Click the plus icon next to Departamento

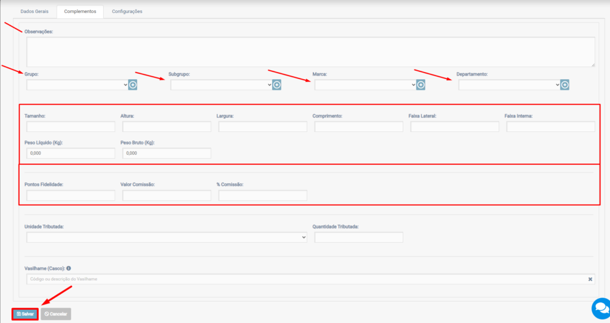point(565,85)
